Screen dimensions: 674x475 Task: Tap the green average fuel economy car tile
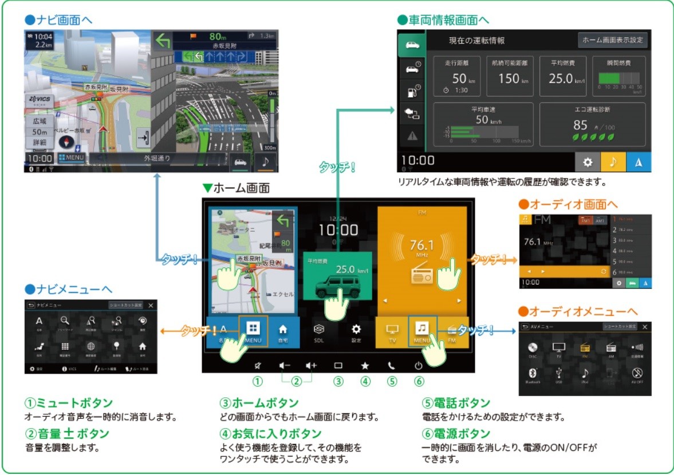(x=337, y=275)
